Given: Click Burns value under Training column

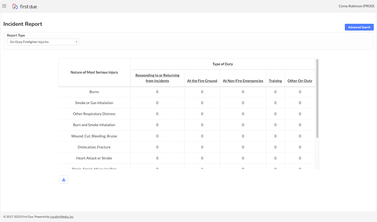Looking at the screenshot, I should pyautogui.click(x=275, y=92).
